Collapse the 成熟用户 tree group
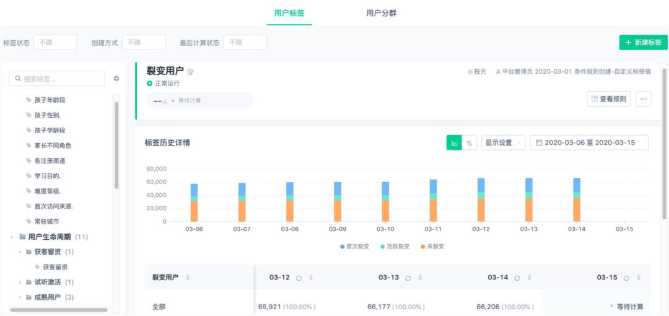Viewport: 669px width, 316px height. [20, 297]
